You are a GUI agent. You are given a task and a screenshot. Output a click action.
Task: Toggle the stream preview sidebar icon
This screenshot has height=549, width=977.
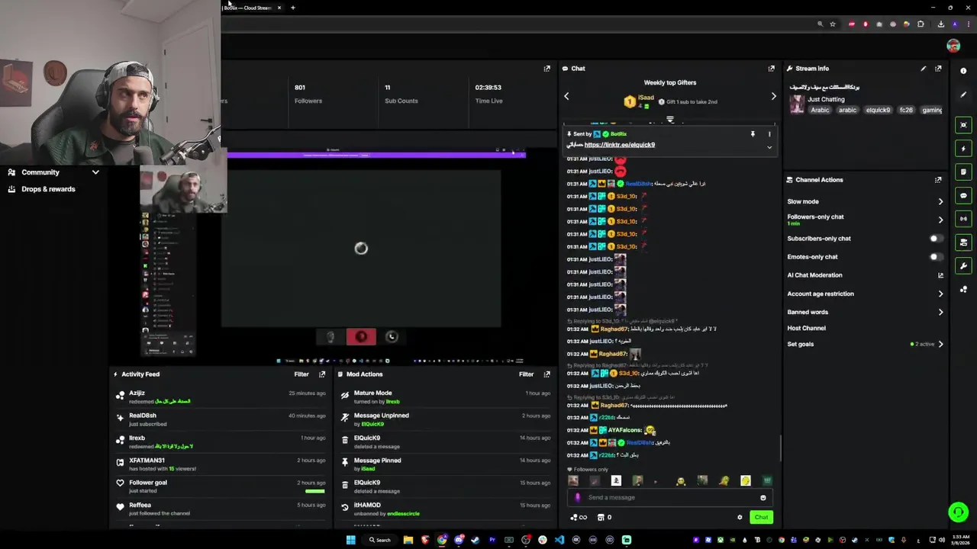(963, 125)
